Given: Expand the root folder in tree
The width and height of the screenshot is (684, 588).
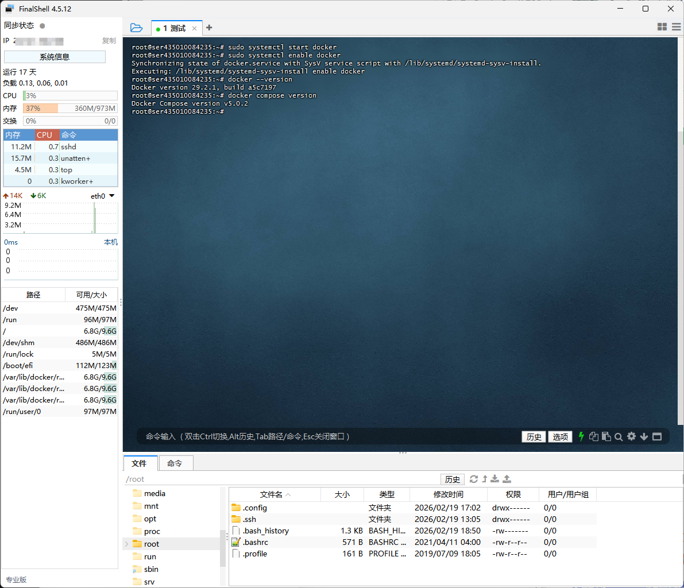Looking at the screenshot, I should point(127,544).
